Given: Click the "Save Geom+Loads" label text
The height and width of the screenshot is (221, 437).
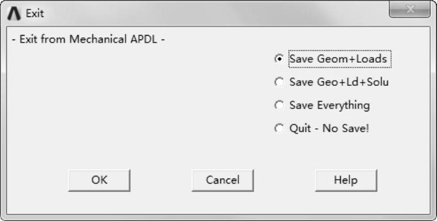Looking at the screenshot, I should [339, 59].
